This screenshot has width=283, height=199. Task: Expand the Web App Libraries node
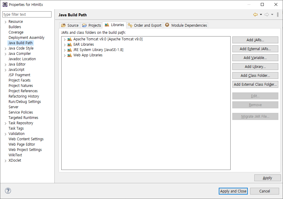[x=65, y=55]
